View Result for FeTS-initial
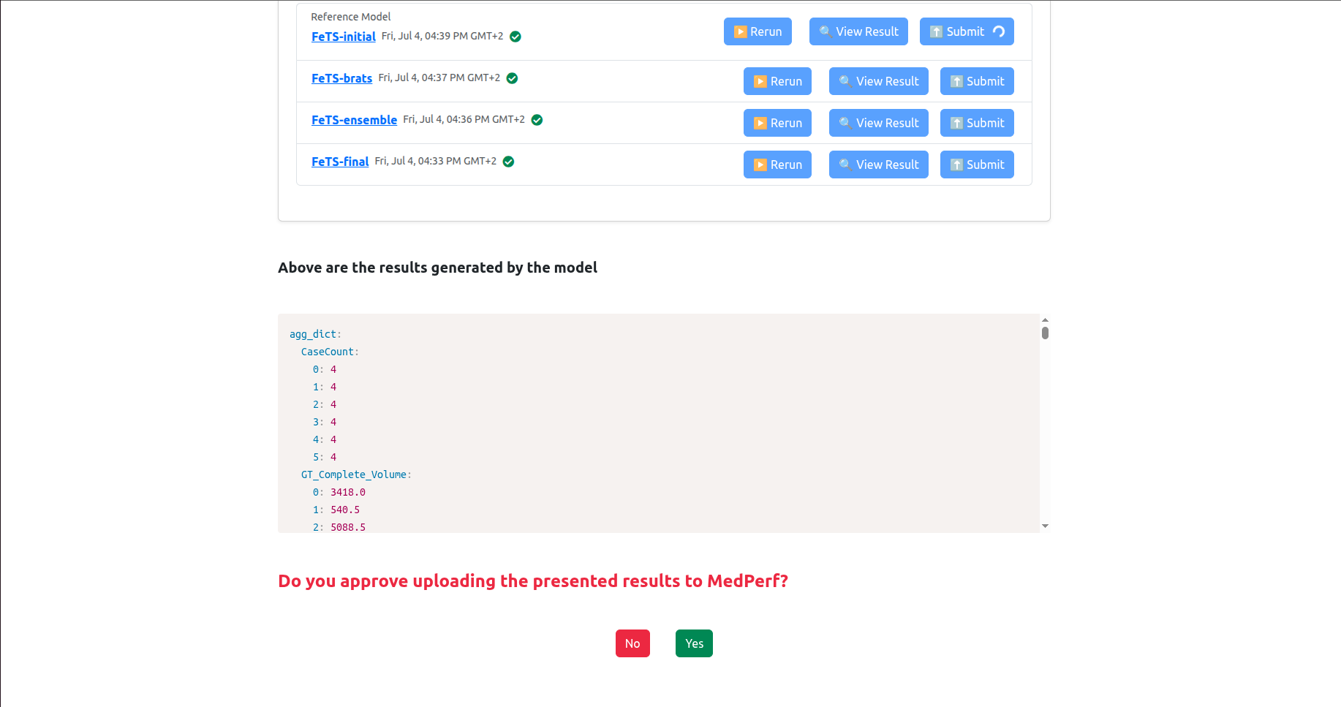The height and width of the screenshot is (707, 1341). point(858,31)
